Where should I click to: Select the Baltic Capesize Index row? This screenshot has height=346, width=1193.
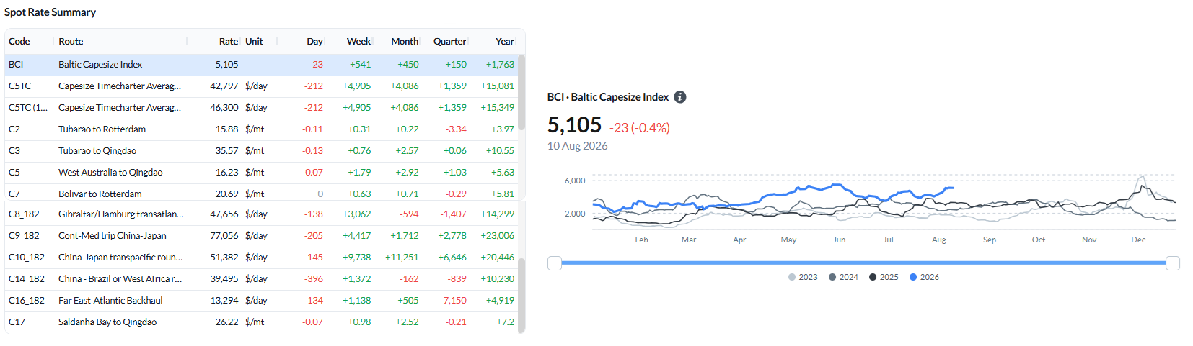coord(261,65)
